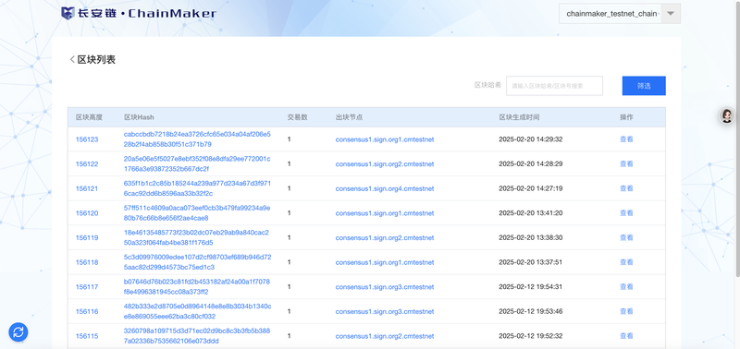
Task: Click 查看 for block 156118
Action: click(x=626, y=262)
